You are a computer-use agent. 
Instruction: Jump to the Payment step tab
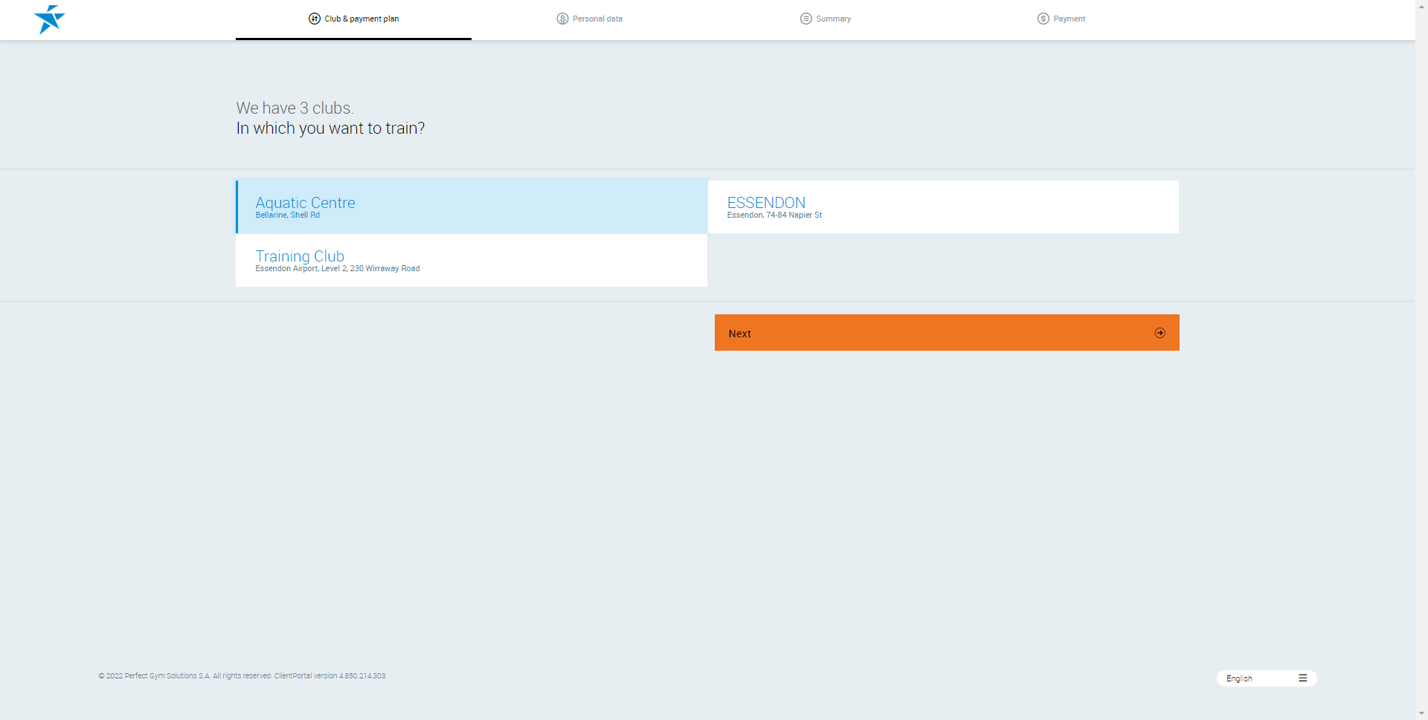click(1069, 19)
